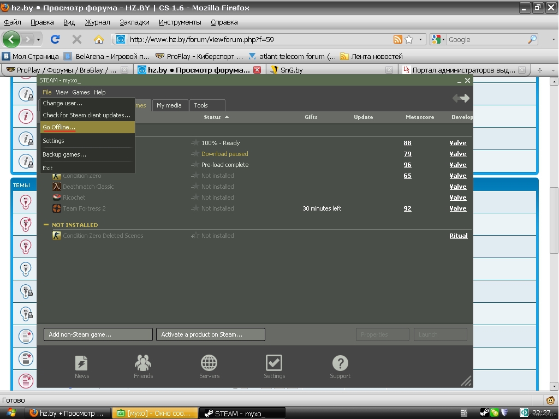Switch to the SnG.by browser tab
559x419 pixels.
click(x=331, y=70)
